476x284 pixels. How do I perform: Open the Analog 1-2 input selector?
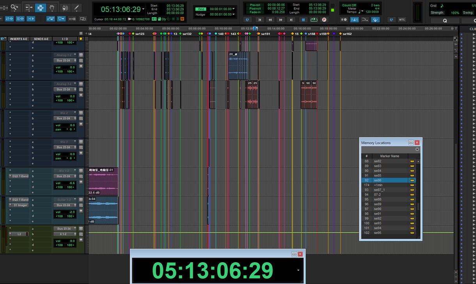click(65, 55)
